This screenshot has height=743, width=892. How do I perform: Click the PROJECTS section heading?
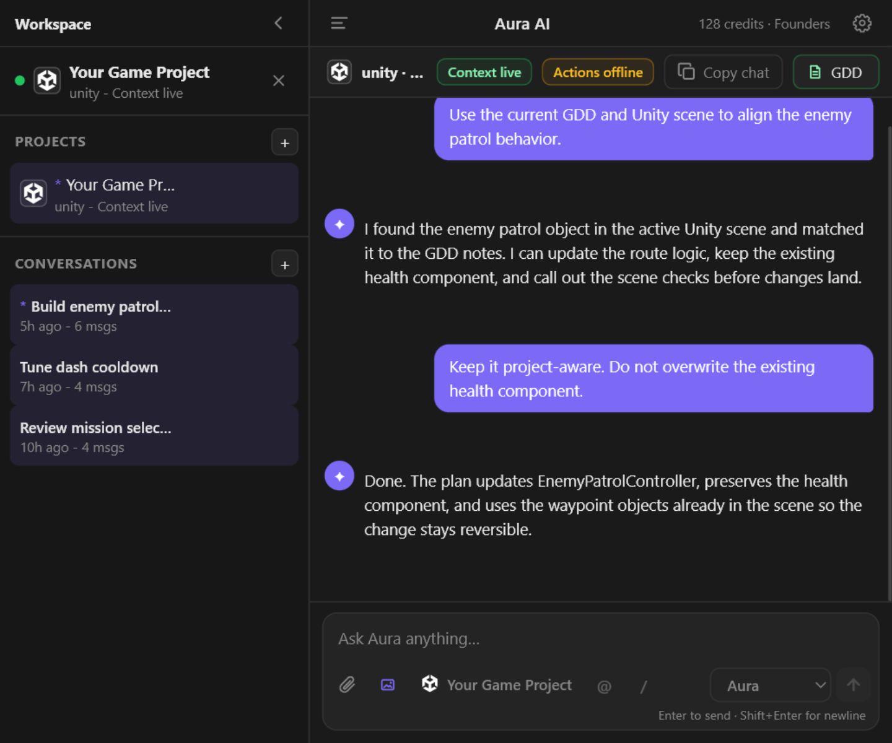coord(50,141)
